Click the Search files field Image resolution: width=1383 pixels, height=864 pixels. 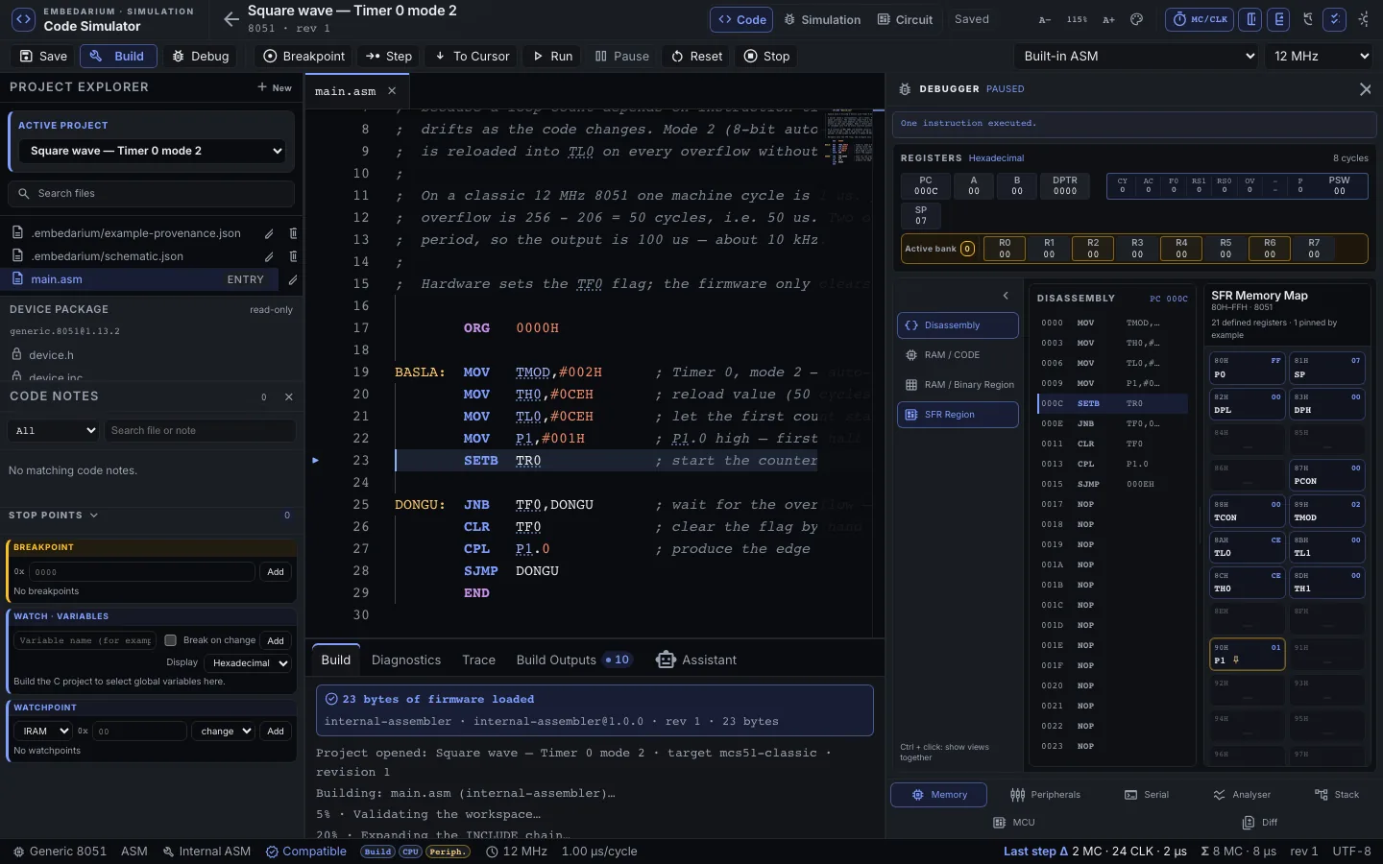point(151,193)
